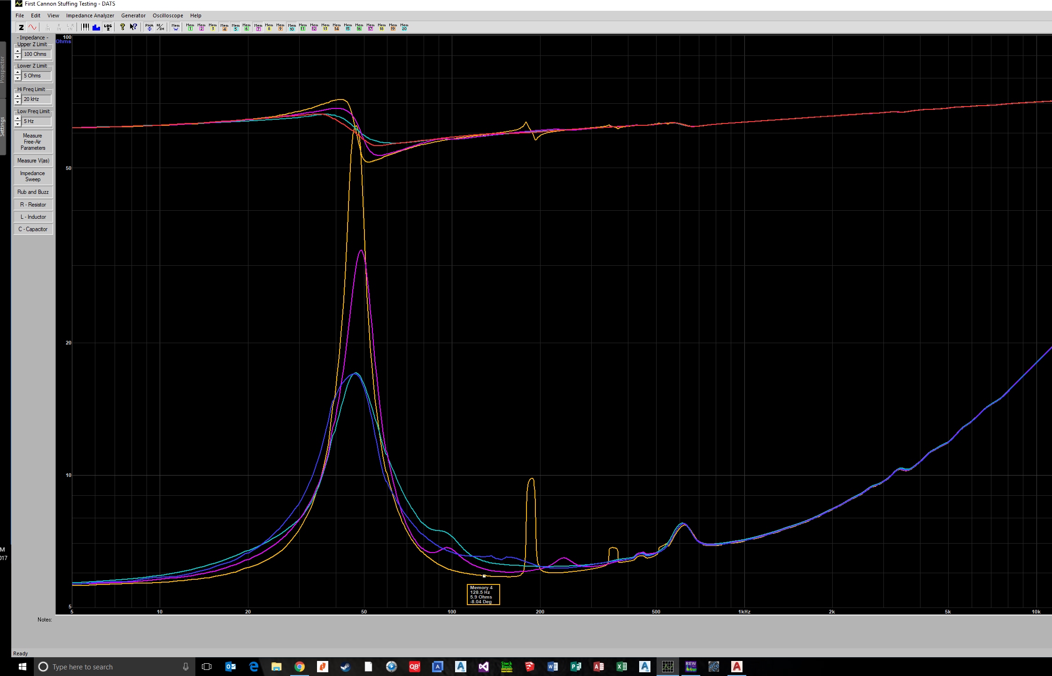Switch to the sine wave generator icon
Viewport: 1052px width, 676px height.
(32, 27)
